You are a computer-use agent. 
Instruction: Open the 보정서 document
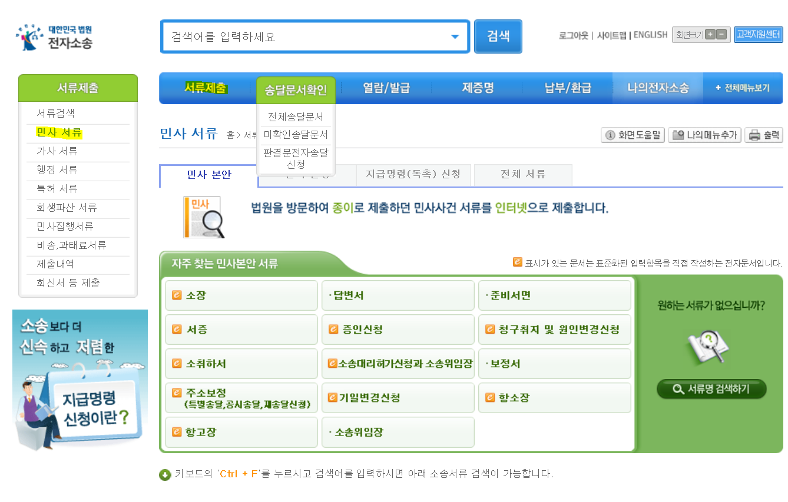[x=555, y=364]
